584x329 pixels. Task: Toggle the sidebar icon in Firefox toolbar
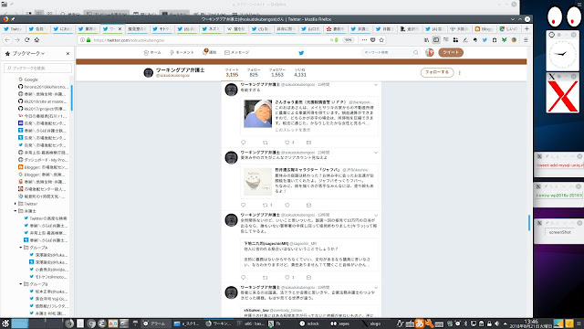[436, 40]
